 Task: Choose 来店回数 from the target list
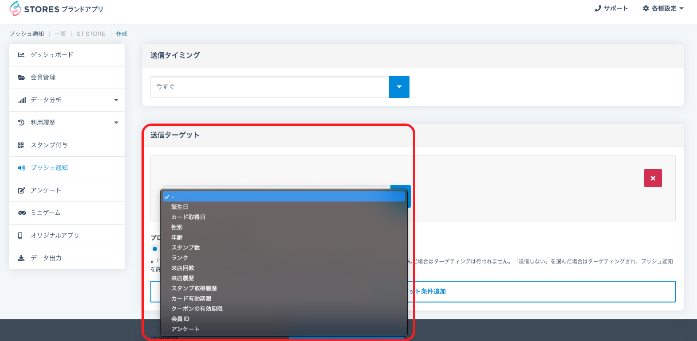tap(284, 268)
